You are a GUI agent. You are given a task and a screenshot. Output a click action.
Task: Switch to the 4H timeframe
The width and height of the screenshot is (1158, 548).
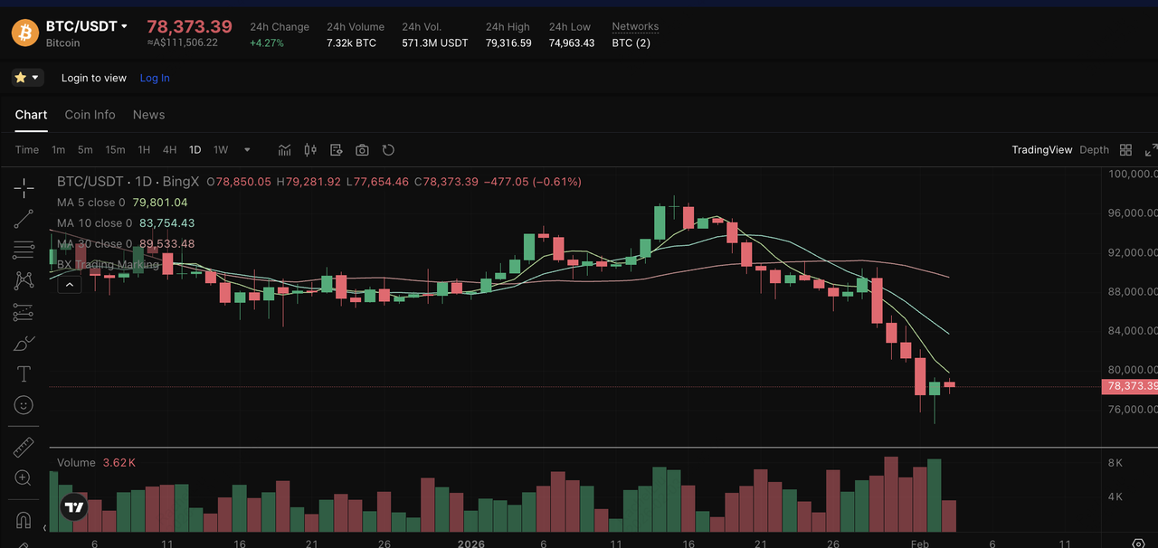[169, 150]
